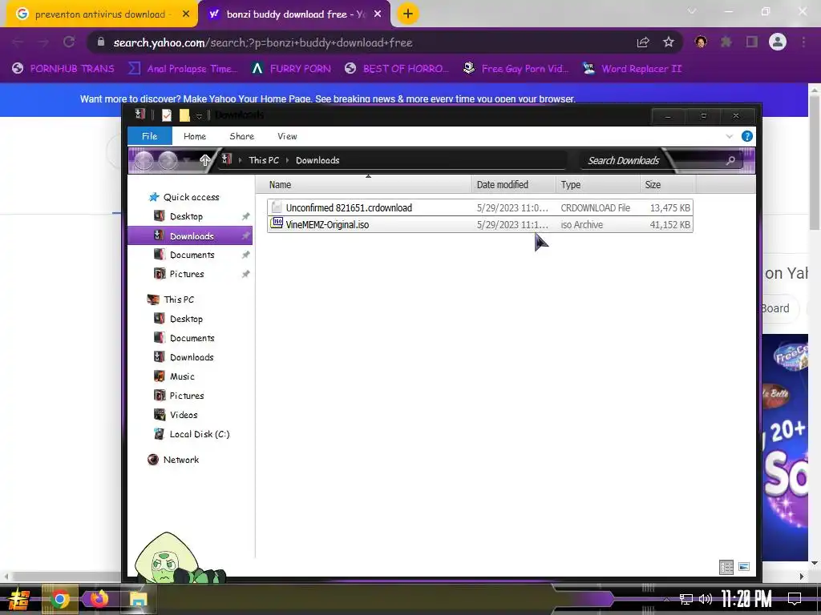
Task: Open Chrome side panel icon
Action: pyautogui.click(x=752, y=42)
